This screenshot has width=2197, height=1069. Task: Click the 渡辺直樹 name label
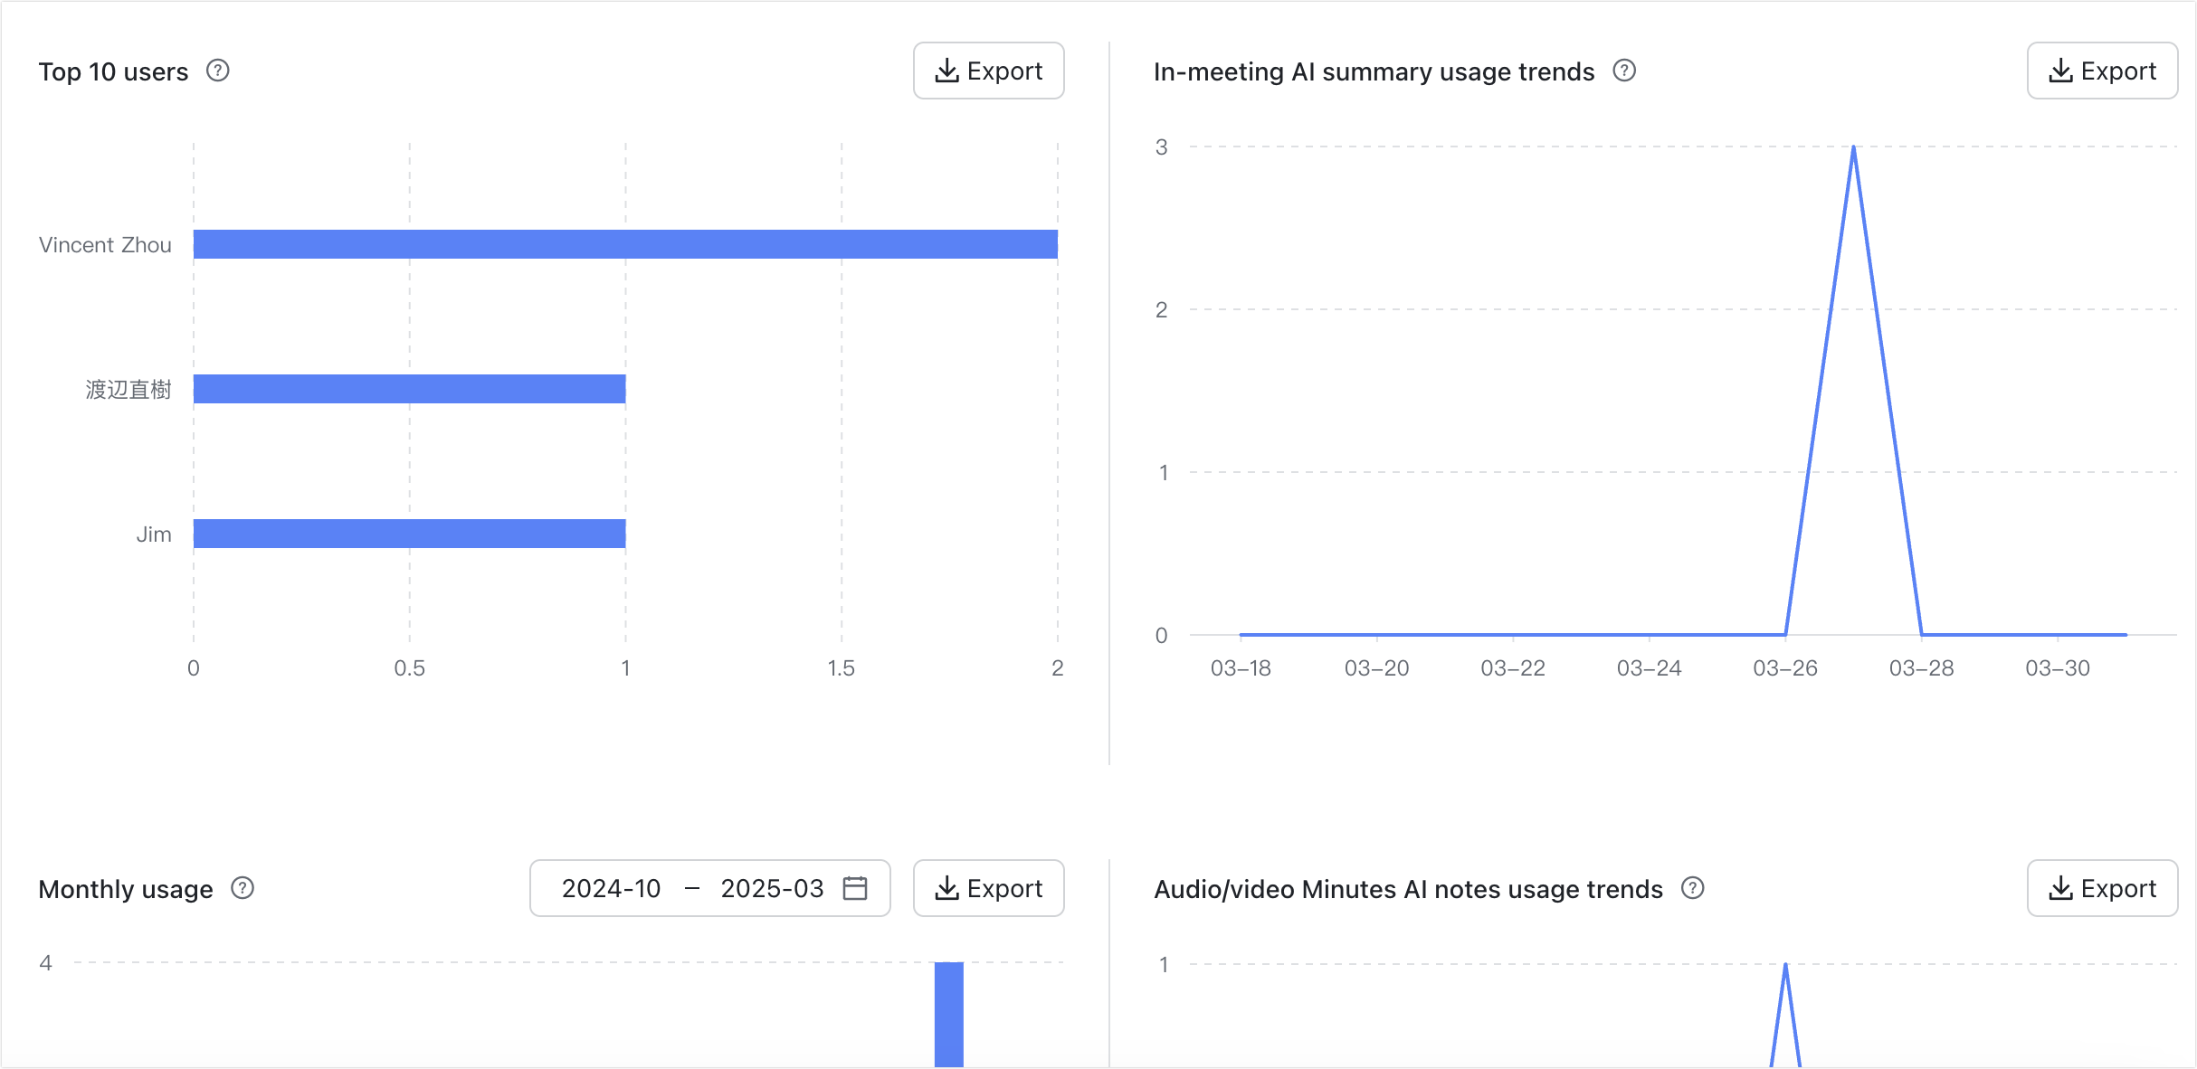click(x=128, y=390)
